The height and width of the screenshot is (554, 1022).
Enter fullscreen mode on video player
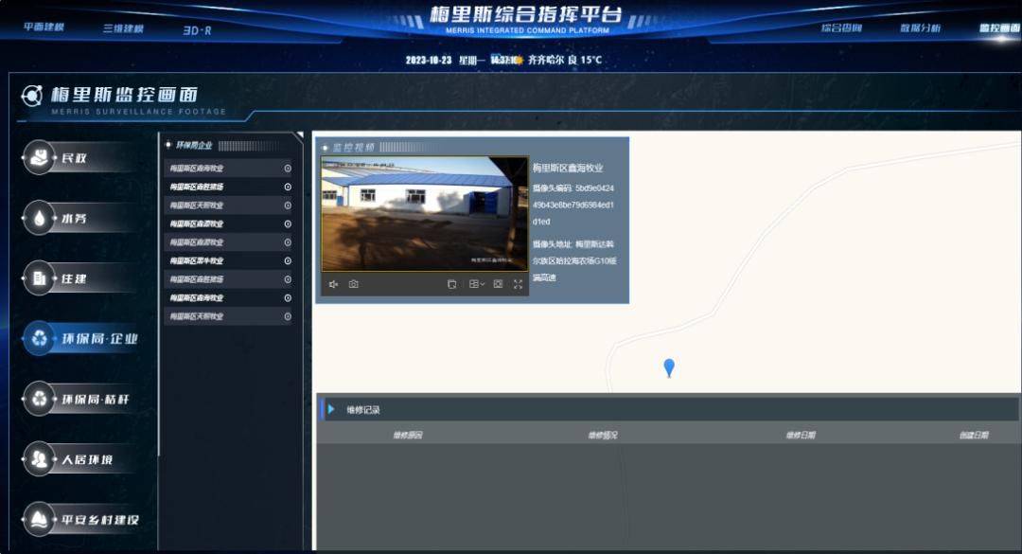tap(518, 284)
